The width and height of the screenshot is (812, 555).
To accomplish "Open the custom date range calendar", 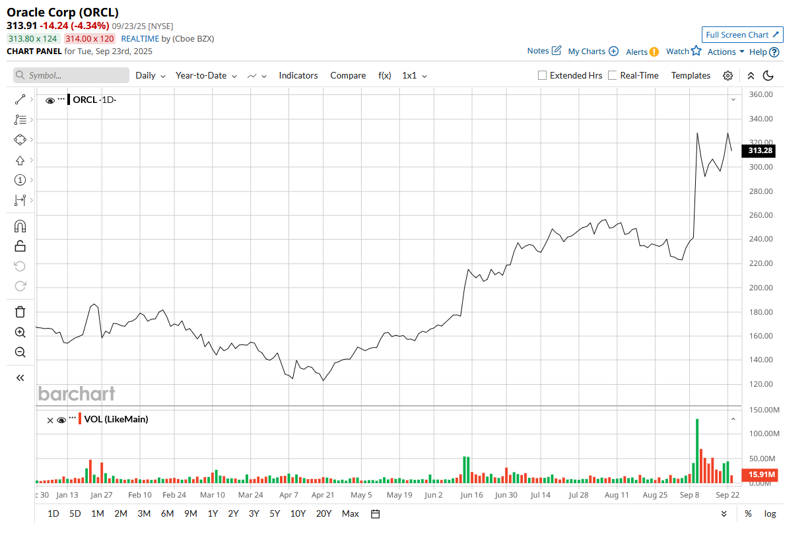I will [x=375, y=513].
